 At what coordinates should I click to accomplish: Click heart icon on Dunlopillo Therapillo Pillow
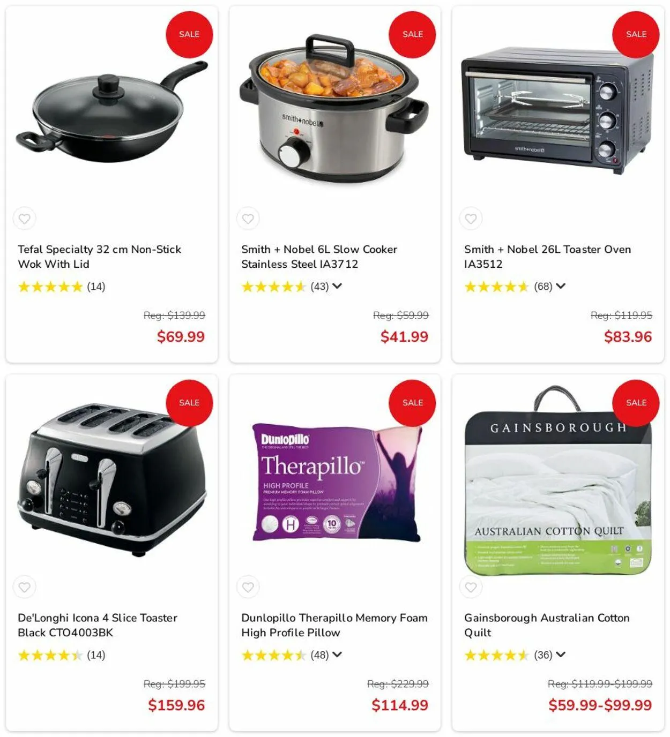coord(248,587)
